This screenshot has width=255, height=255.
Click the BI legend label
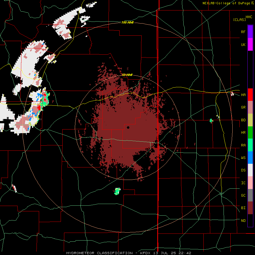243,208
